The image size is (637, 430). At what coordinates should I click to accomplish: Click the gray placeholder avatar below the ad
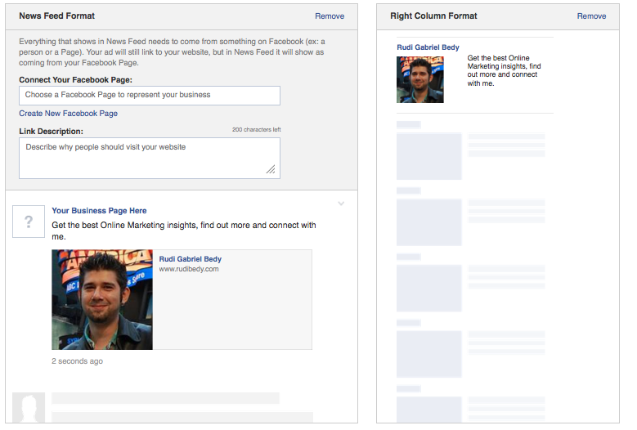click(x=29, y=407)
